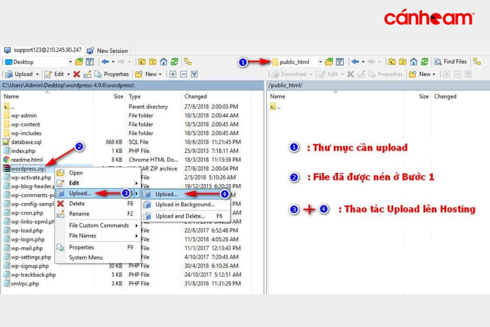The height and width of the screenshot is (327, 490).
Task: Open the Desktop local drive dropdown
Action: click(70, 62)
